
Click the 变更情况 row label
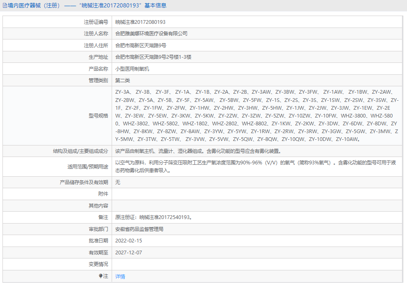tap(98, 264)
